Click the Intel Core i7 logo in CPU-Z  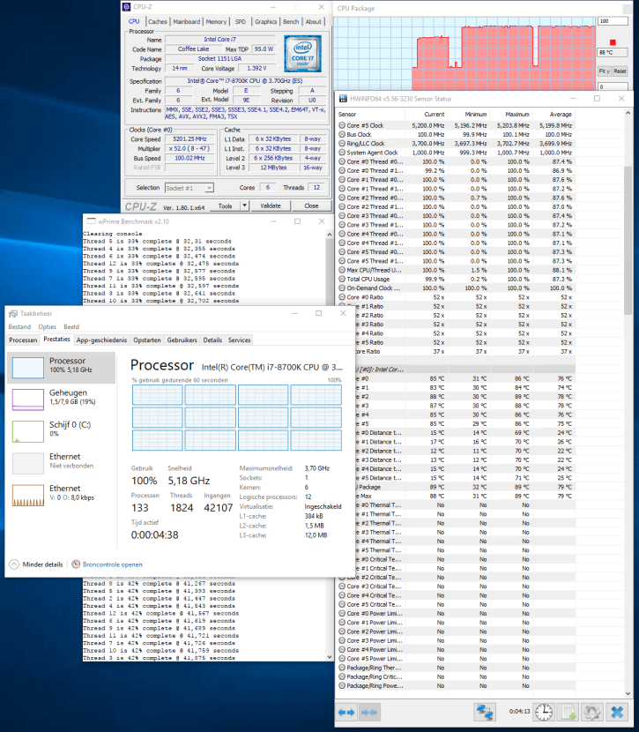pos(302,53)
